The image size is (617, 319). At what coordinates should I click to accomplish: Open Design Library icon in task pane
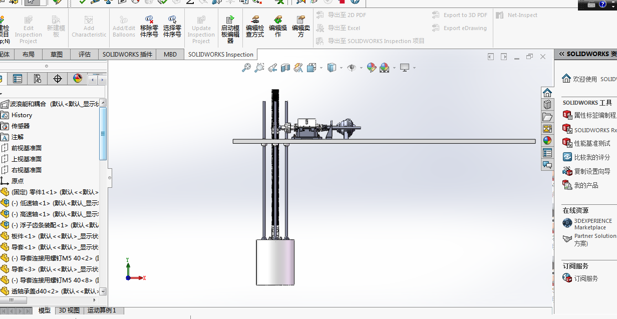547,105
